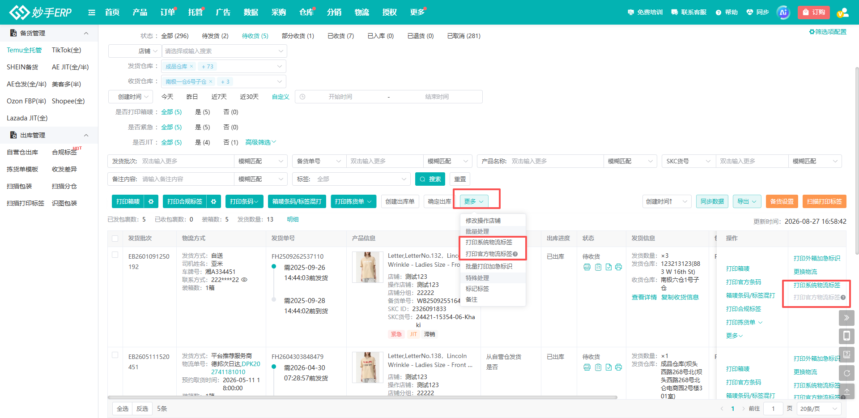
Task: Tick checkbox for row EB2605111520451
Action: [115, 355]
